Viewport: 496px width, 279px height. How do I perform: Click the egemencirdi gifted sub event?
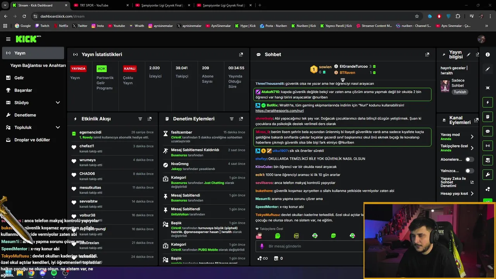coord(112,134)
